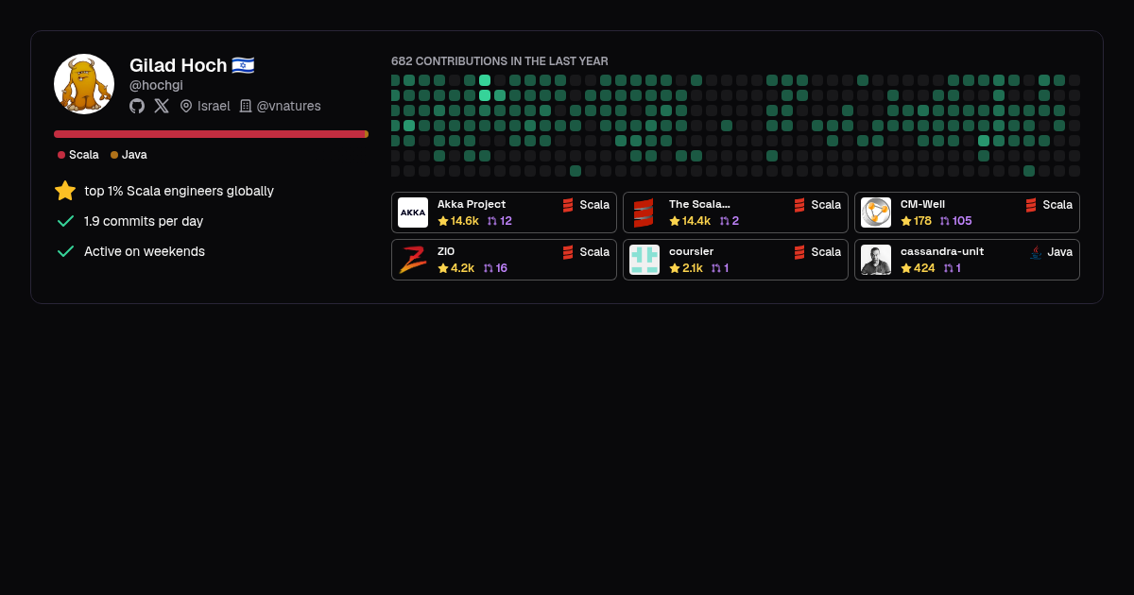Image resolution: width=1134 pixels, height=595 pixels.
Task: Open the @vnatures organization link
Action: pyautogui.click(x=288, y=106)
